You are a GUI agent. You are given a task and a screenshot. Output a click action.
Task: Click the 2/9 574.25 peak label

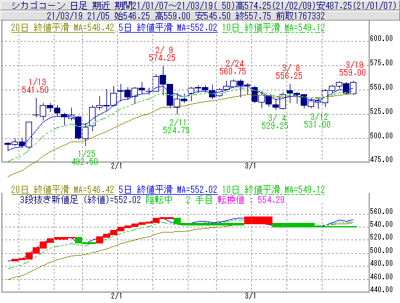click(x=162, y=54)
